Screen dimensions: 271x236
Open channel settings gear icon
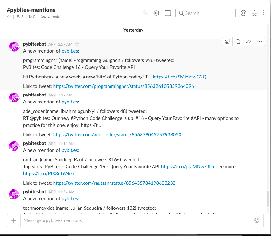point(156,13)
